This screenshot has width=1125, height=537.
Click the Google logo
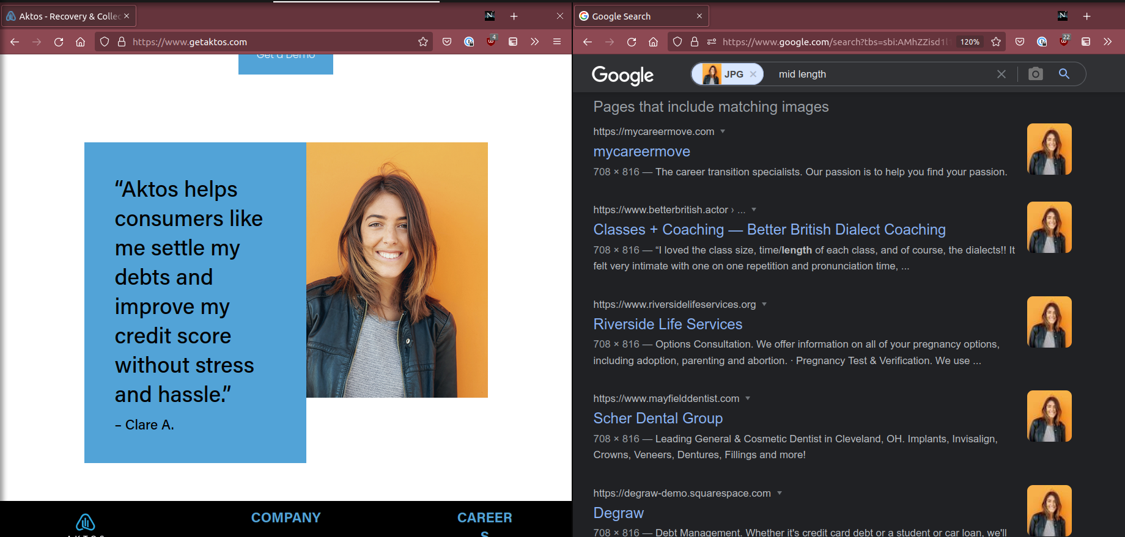click(622, 75)
